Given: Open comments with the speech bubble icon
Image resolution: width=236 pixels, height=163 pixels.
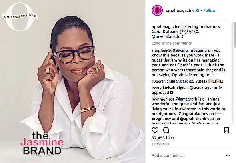Looking at the screenshot, I should pos(166,130).
